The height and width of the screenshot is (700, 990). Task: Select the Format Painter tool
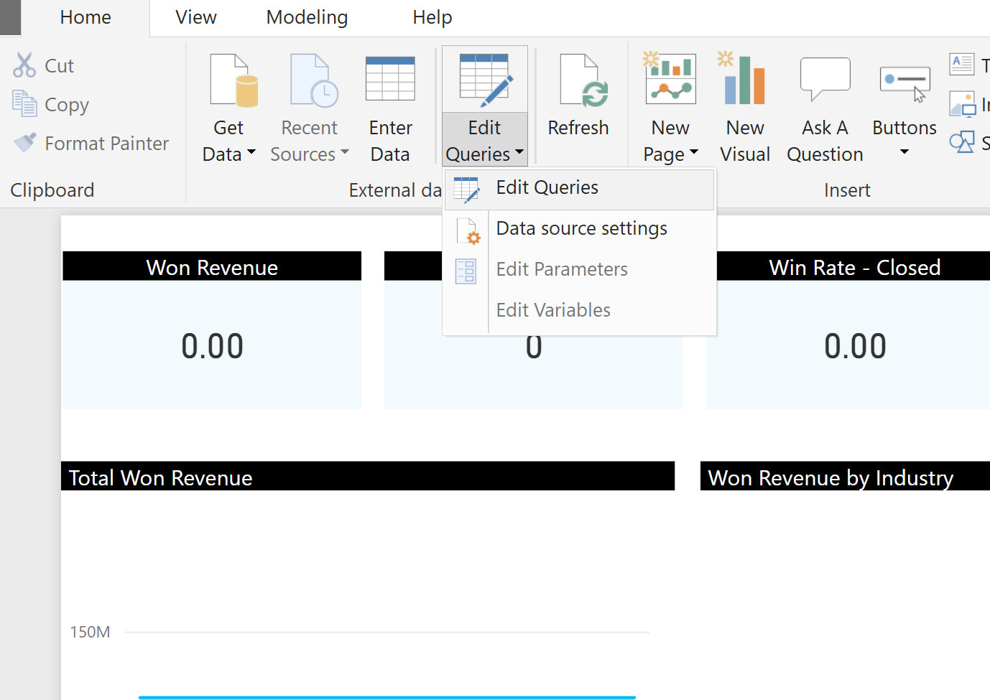[23, 142]
